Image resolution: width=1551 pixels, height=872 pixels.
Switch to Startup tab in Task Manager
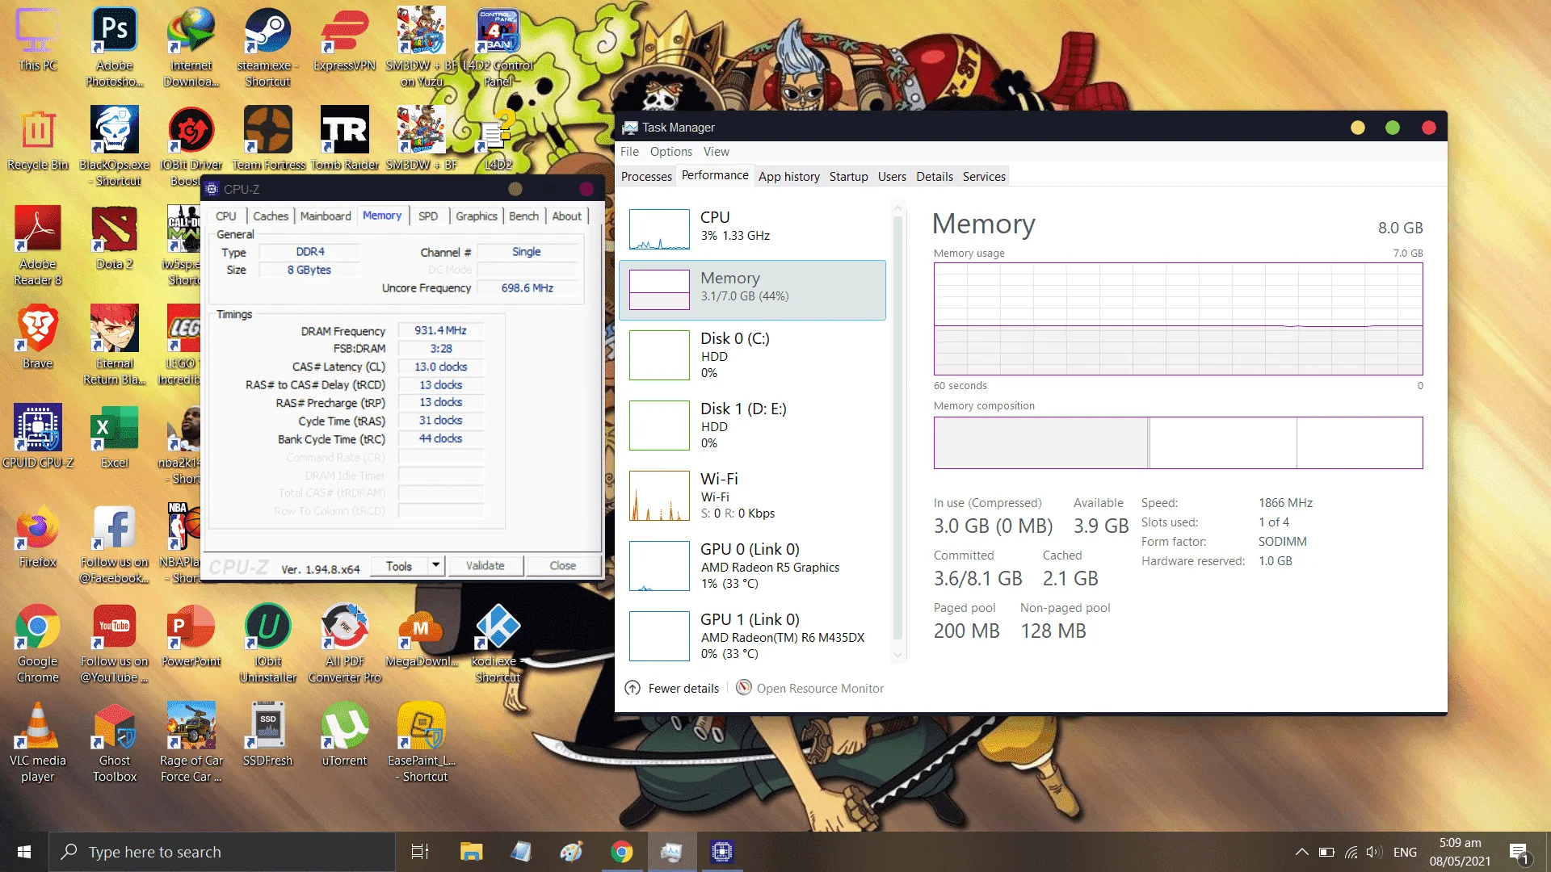[x=848, y=176]
